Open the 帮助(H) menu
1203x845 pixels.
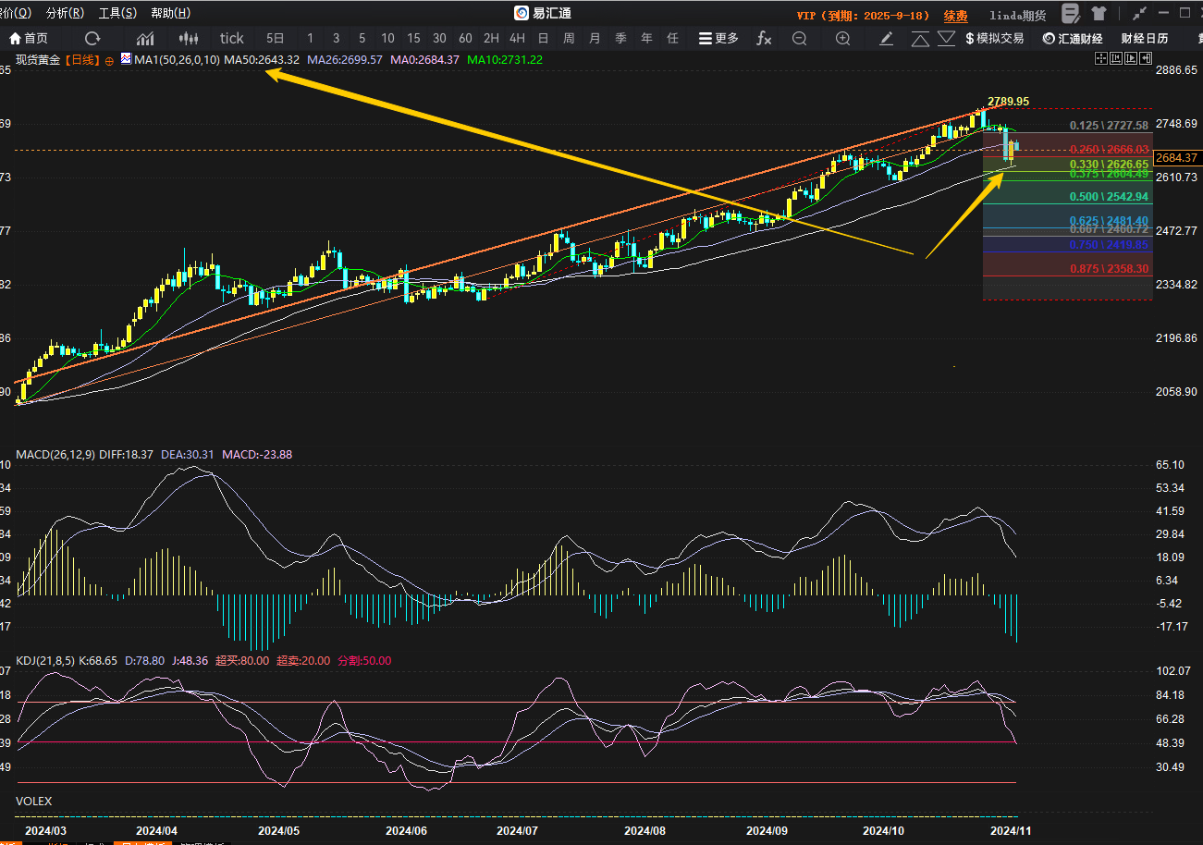pyautogui.click(x=170, y=13)
